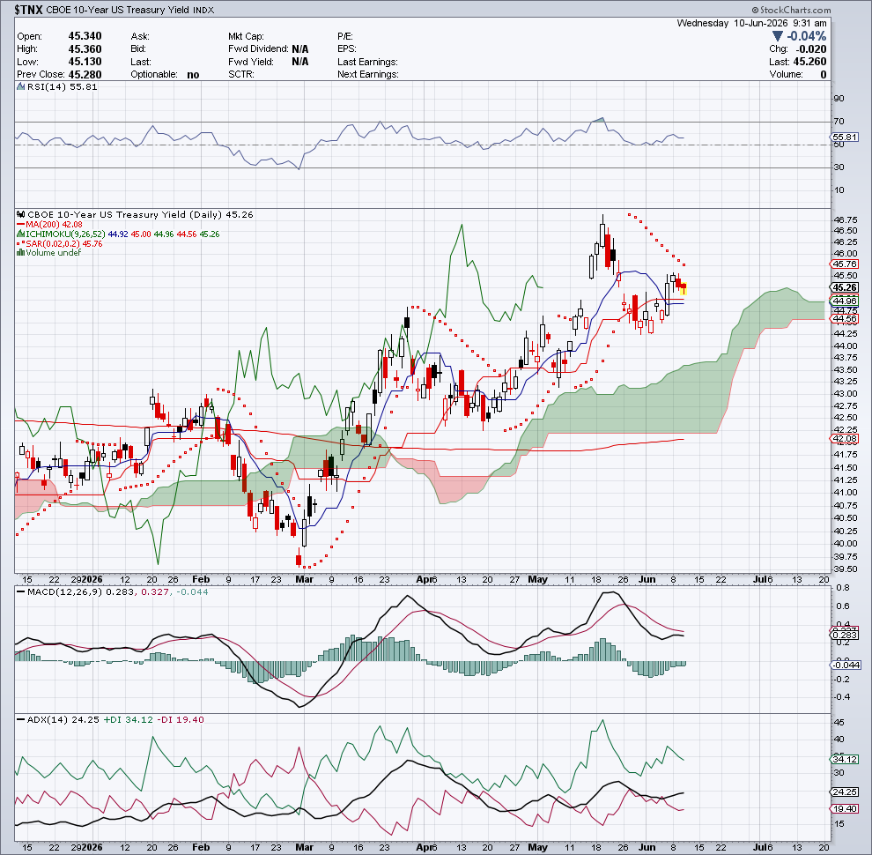Screen dimensions: 872x855
Task: Click the Fwd Dividend N/A value
Action: click(x=299, y=49)
